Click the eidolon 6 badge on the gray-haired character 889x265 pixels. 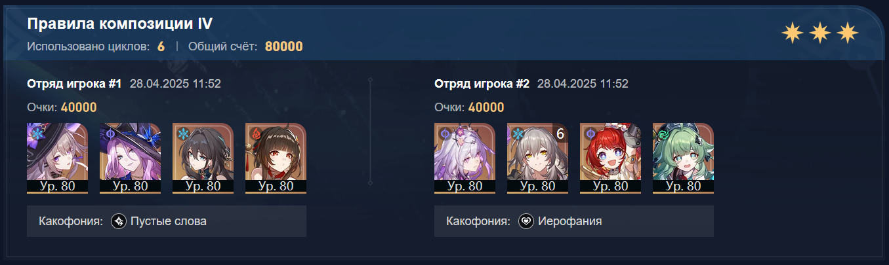click(560, 133)
